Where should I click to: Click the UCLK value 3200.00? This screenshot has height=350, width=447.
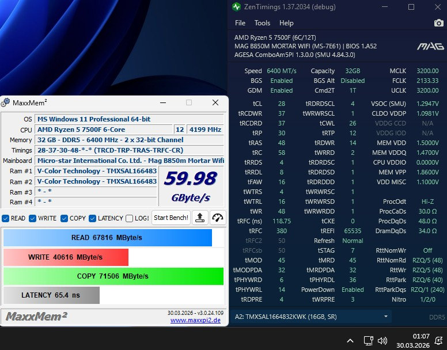pos(427,90)
